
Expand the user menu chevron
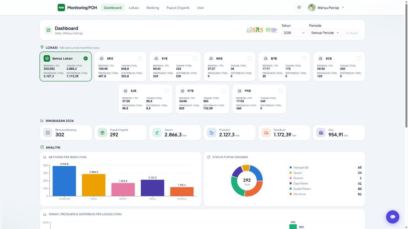coord(343,8)
